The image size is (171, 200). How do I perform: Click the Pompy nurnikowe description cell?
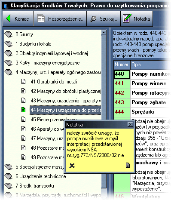pyautogui.click(x=151, y=74)
